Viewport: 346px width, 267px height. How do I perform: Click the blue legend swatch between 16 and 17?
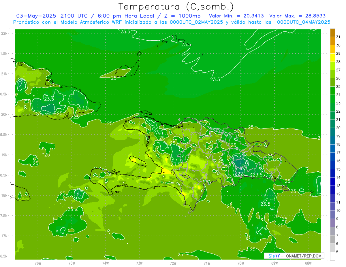point(332,157)
